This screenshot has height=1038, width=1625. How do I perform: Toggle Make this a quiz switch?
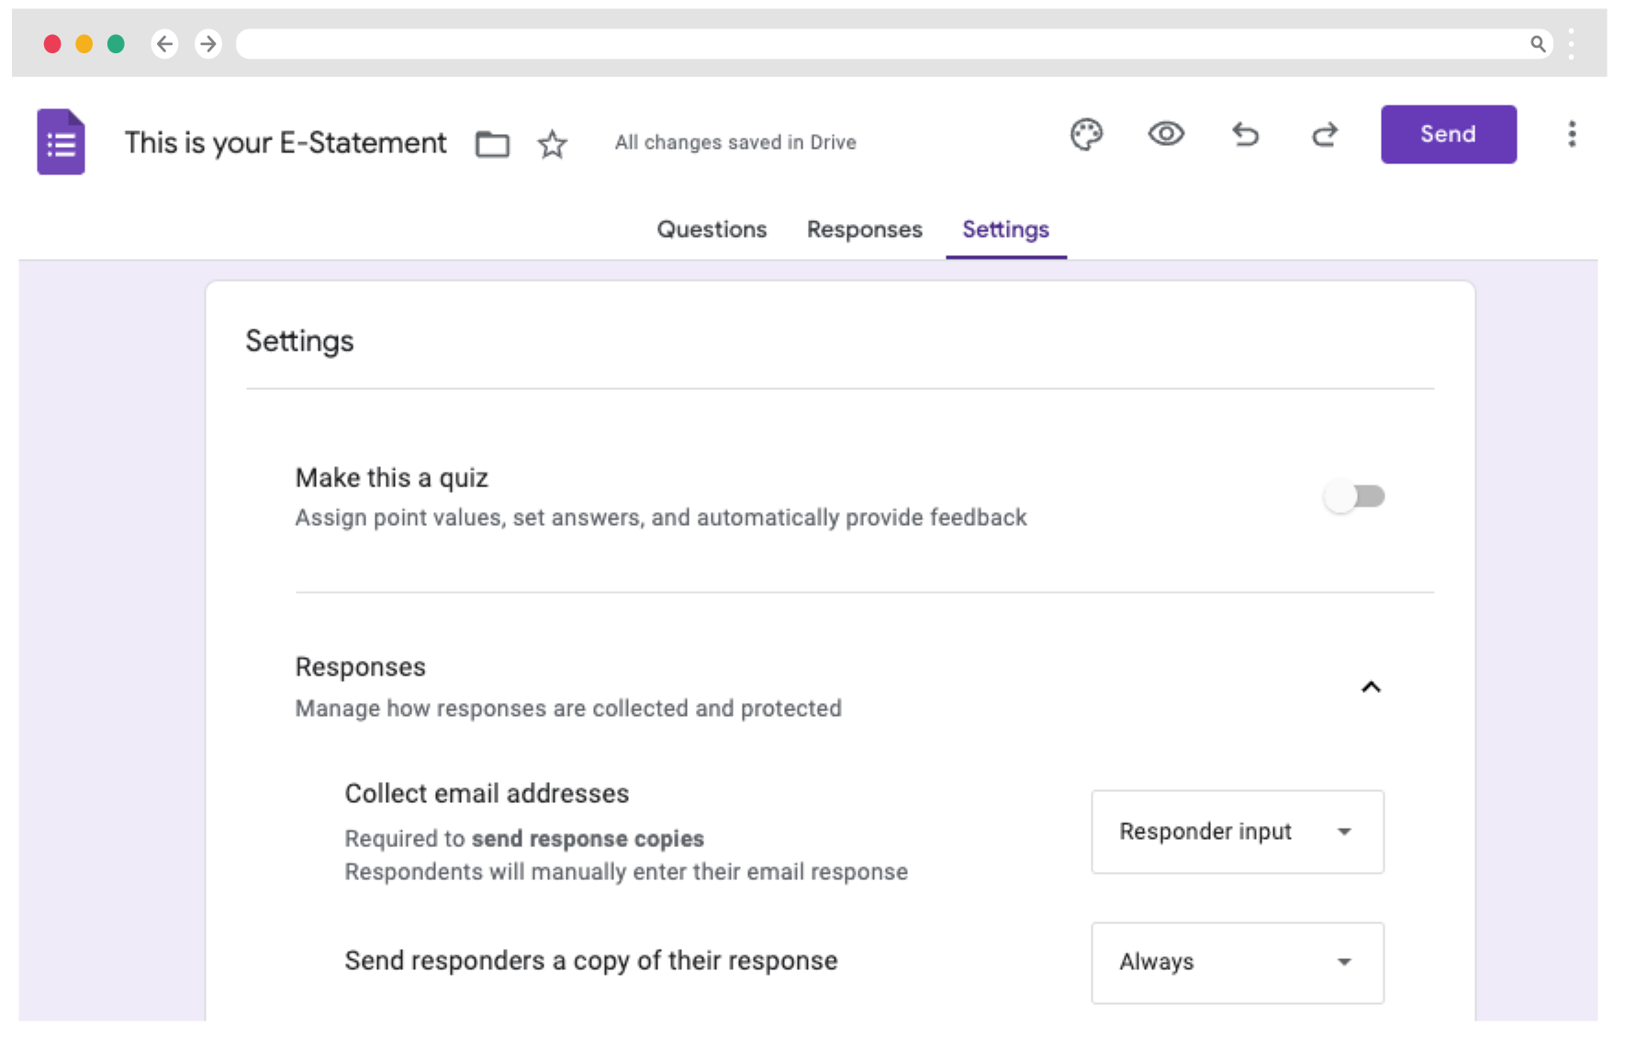point(1354,497)
